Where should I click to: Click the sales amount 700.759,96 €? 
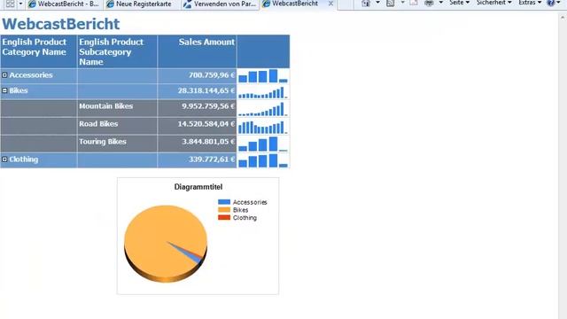click(x=212, y=75)
